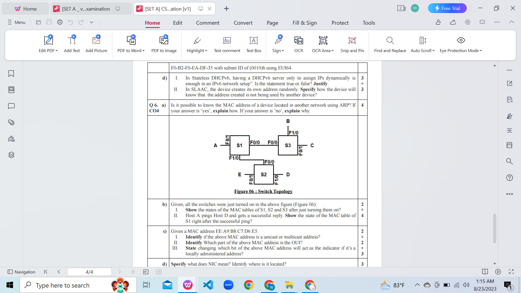Add a Picture to the document
This screenshot has height=293, width=521.
click(x=96, y=43)
